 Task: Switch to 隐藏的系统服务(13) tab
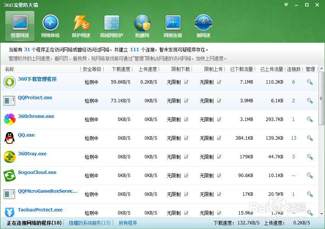(89, 223)
